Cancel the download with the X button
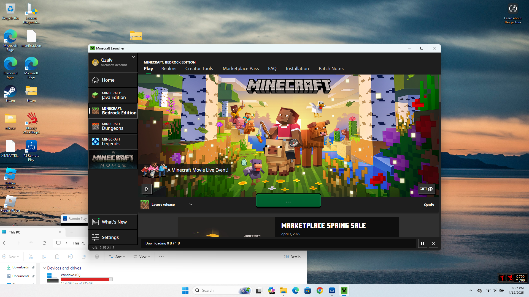529x297 pixels. [x=433, y=243]
